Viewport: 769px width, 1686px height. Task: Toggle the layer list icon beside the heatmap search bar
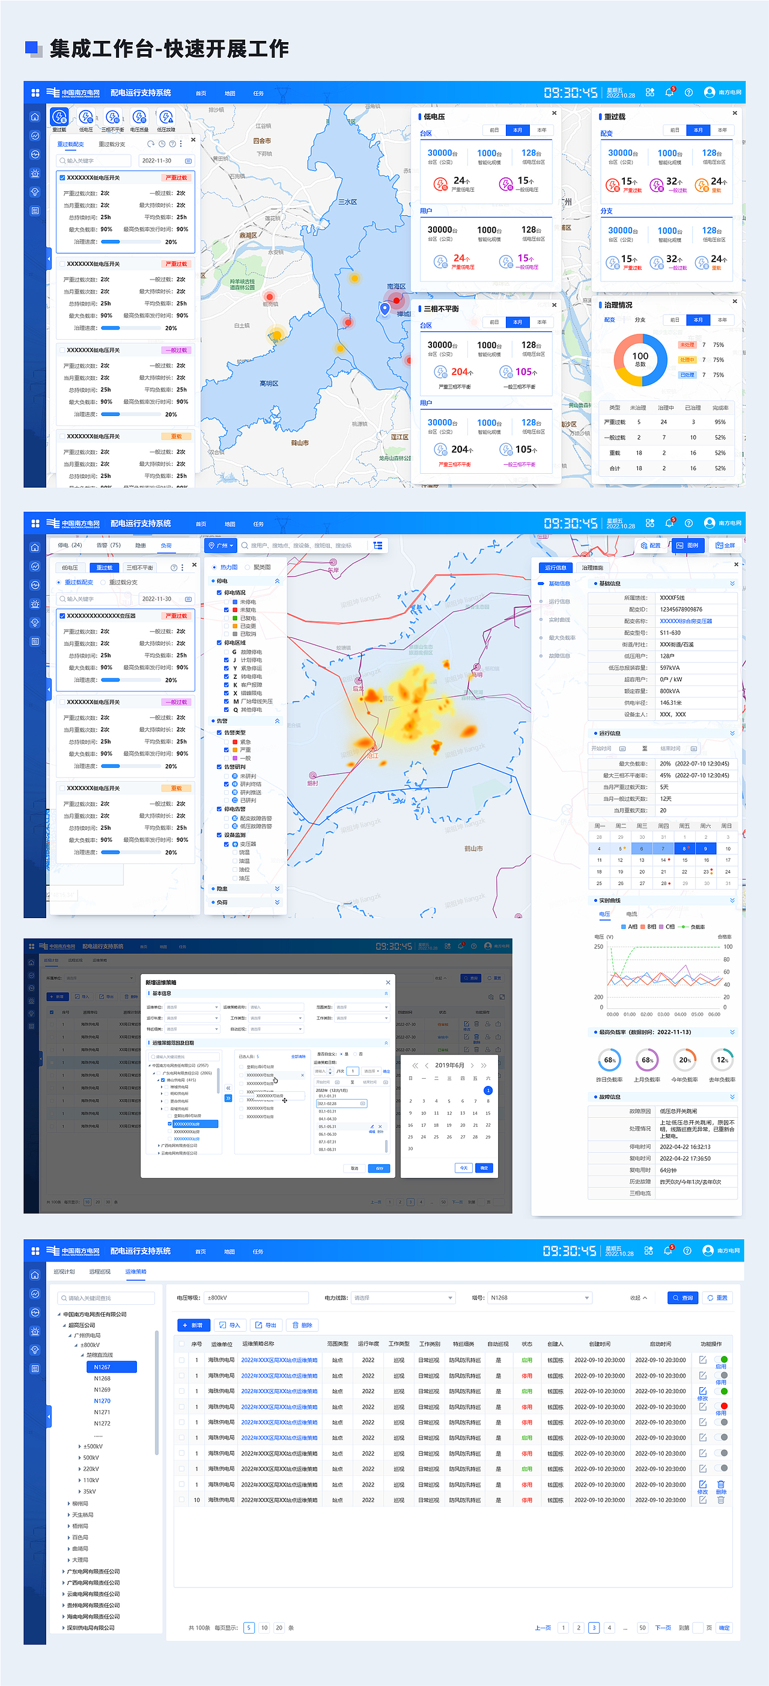click(x=378, y=545)
